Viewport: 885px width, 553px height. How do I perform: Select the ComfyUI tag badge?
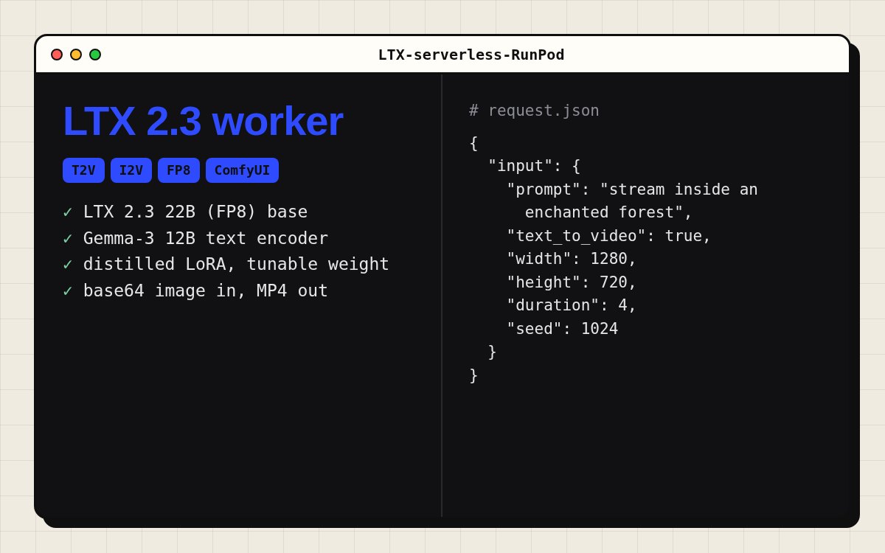242,170
